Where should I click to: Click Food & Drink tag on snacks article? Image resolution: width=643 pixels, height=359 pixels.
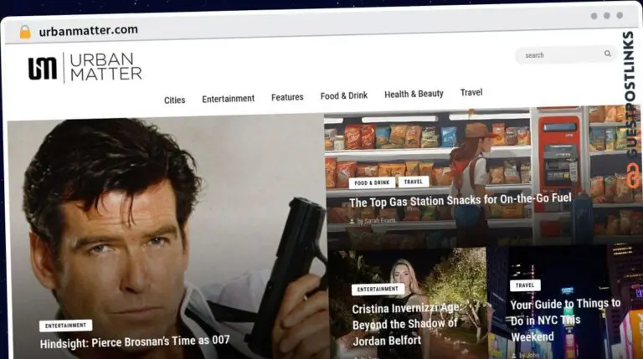[x=372, y=182]
